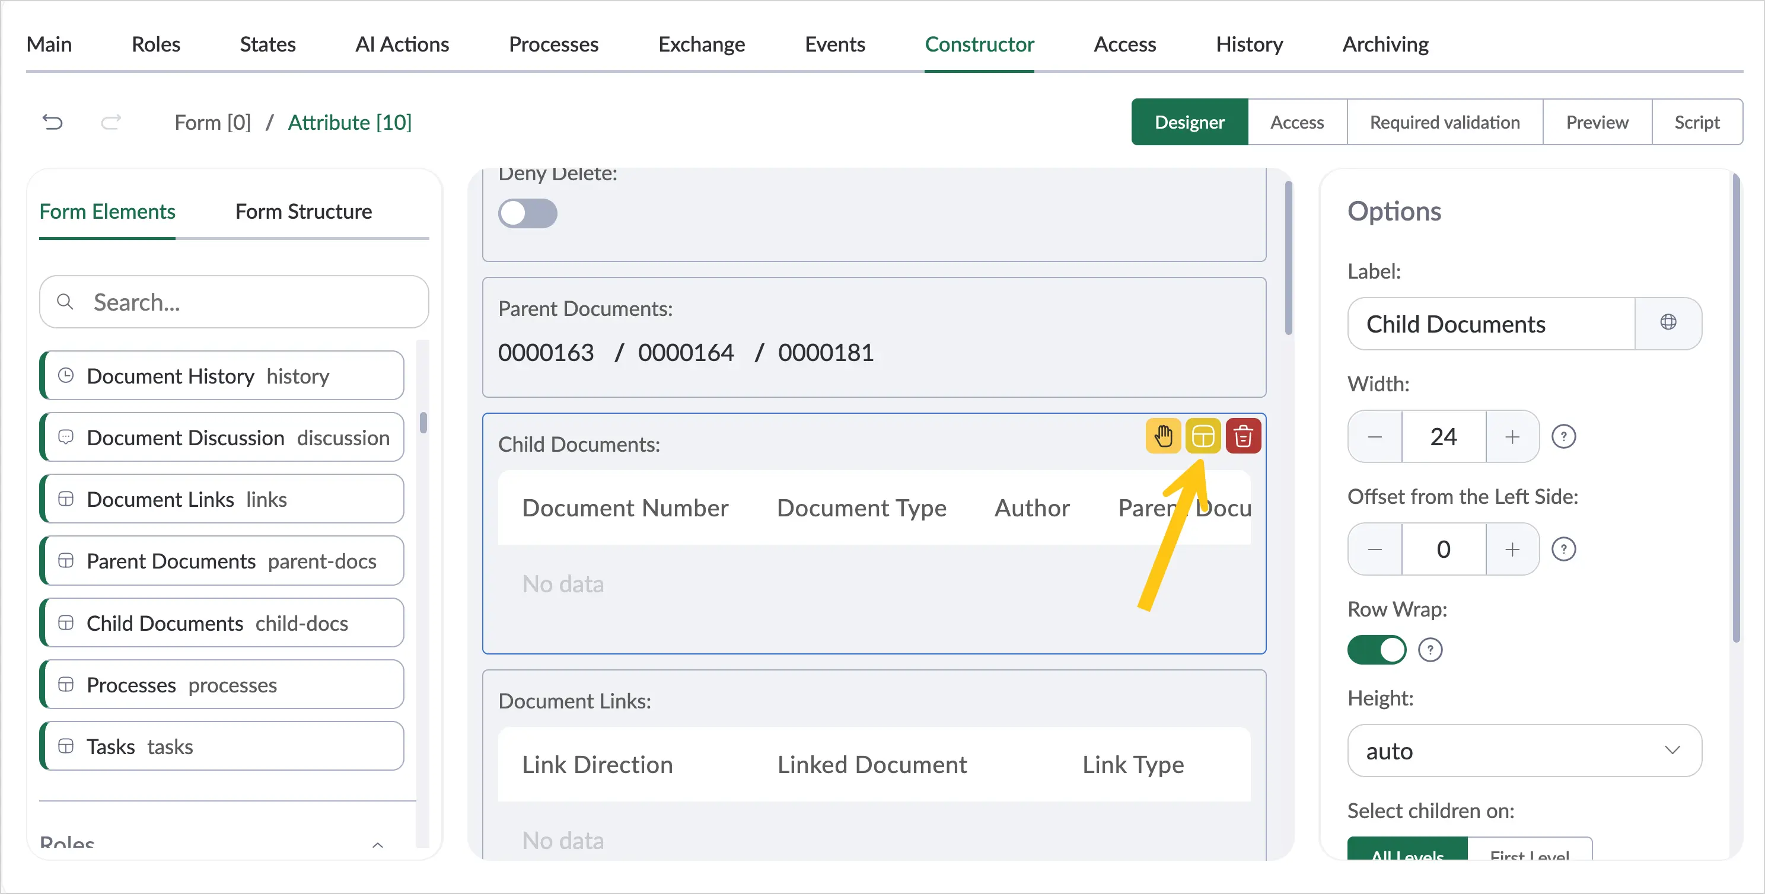
Task: Click the table icon of Child Documents element
Action: (x=66, y=622)
